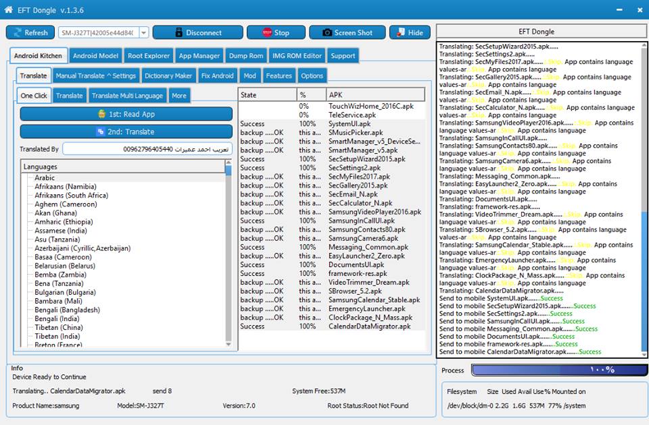Select Aghem (Cameroon) language
The image size is (649, 425).
click(66, 204)
